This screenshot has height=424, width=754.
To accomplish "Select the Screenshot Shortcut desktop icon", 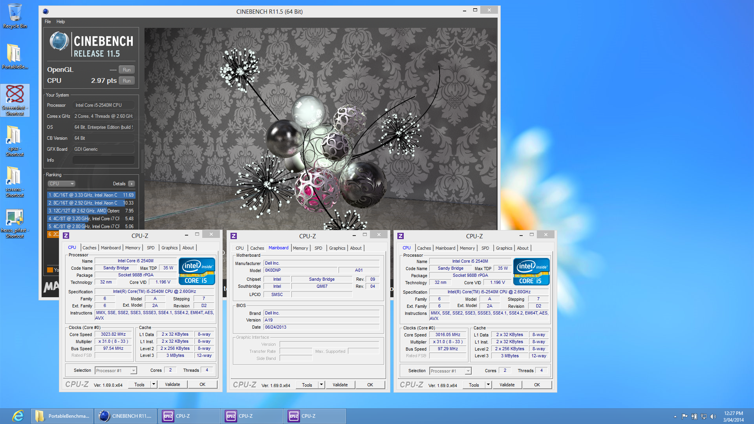I will [15, 100].
